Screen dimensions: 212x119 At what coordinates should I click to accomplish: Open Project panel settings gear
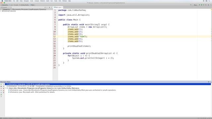pyautogui.click(x=49, y=7)
